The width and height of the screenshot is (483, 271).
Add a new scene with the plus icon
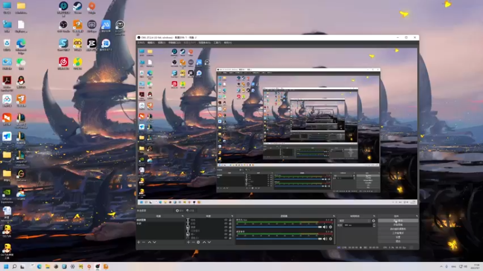click(x=139, y=242)
